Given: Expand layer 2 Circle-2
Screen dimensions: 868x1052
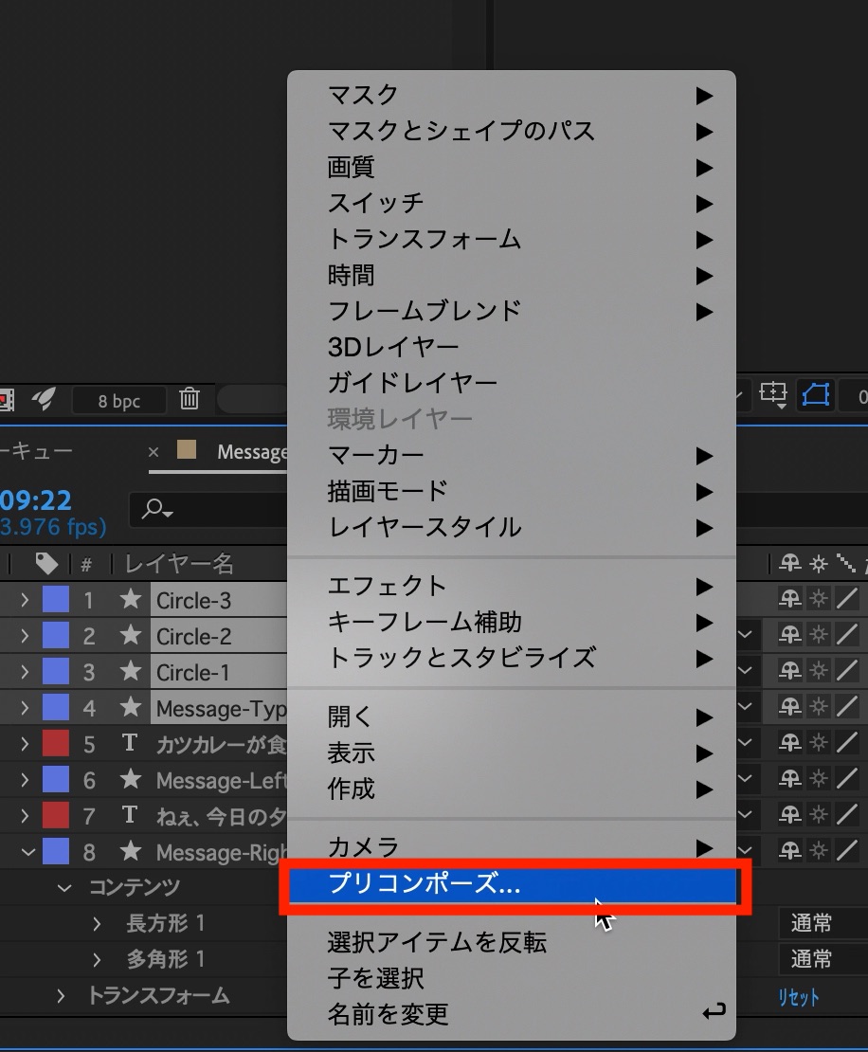Looking at the screenshot, I should point(25,636).
